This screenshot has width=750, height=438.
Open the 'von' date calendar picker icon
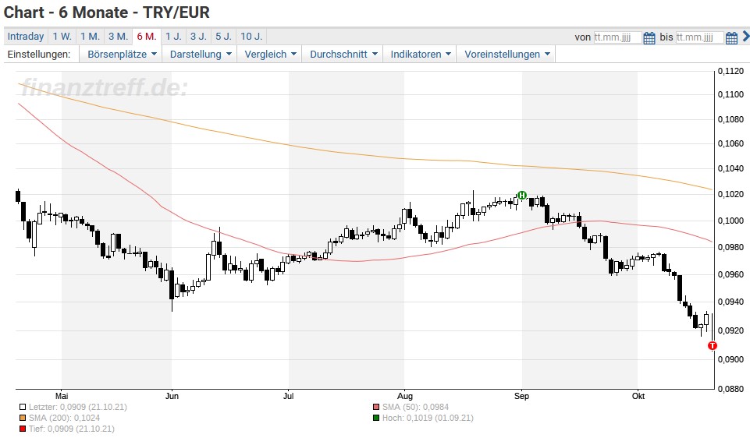[x=649, y=37]
